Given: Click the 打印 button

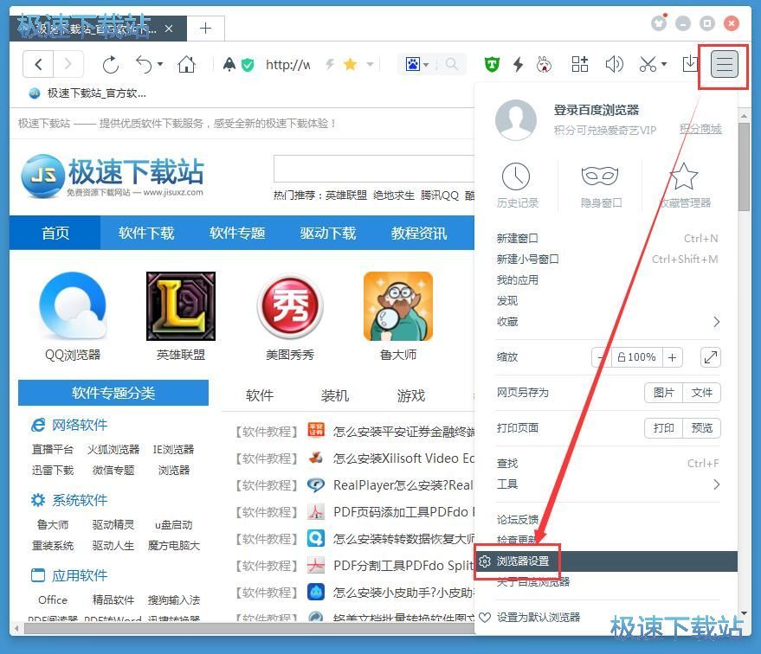Looking at the screenshot, I should (x=664, y=428).
